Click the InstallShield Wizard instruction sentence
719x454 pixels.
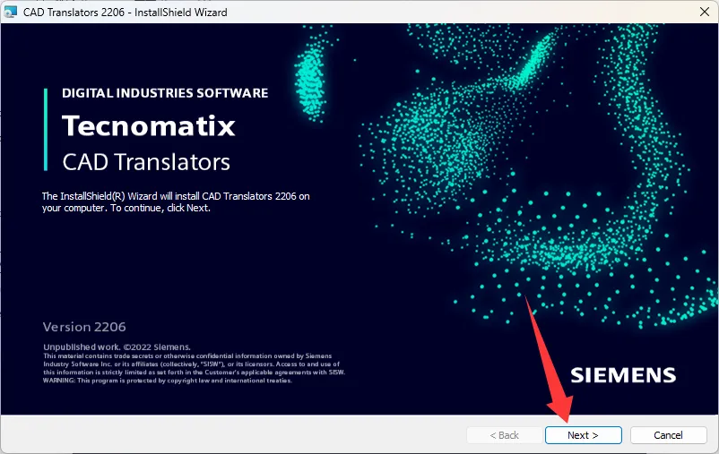coord(176,202)
